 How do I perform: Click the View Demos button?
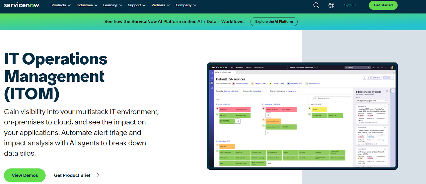click(x=25, y=175)
